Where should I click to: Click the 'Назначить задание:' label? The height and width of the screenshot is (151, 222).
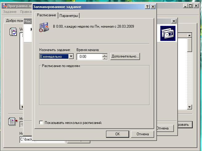(x=55, y=50)
